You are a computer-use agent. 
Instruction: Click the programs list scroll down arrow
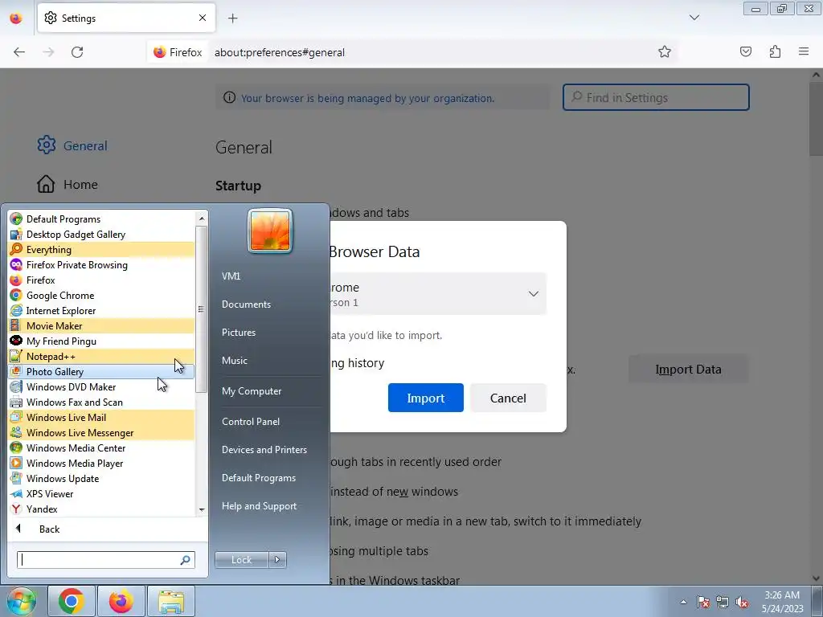click(x=202, y=509)
